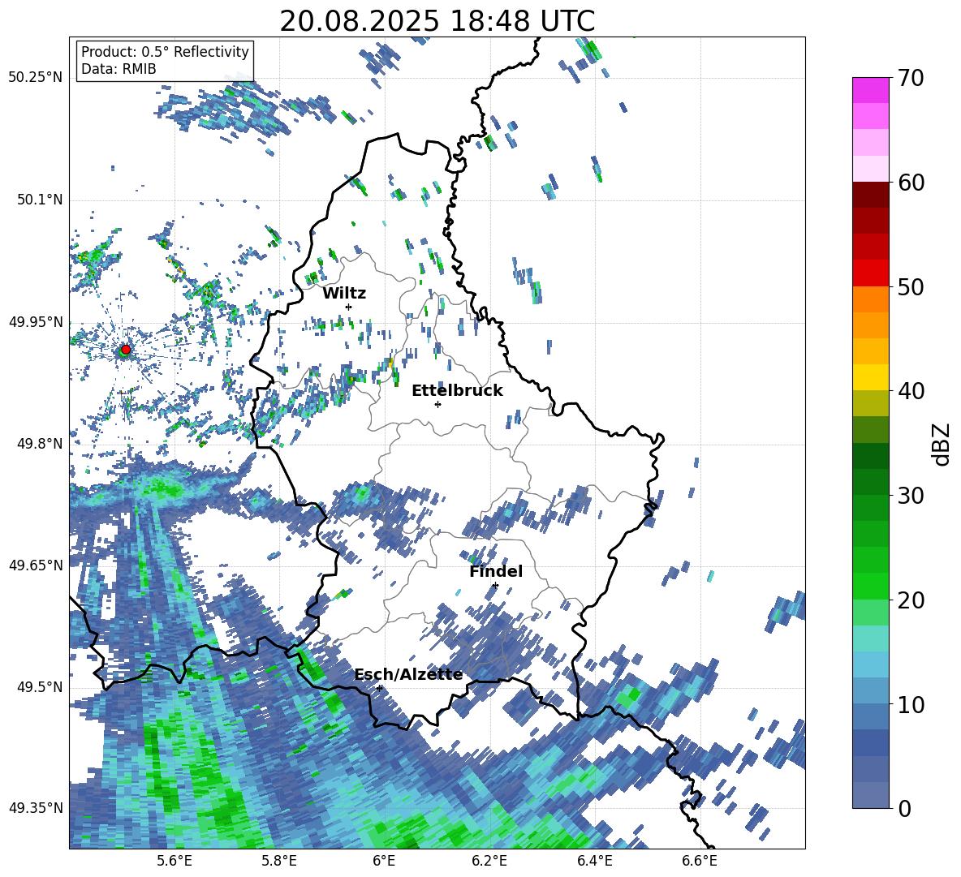Click the 49.35°N latitude label
This screenshot has height=877, width=961.
[x=36, y=808]
